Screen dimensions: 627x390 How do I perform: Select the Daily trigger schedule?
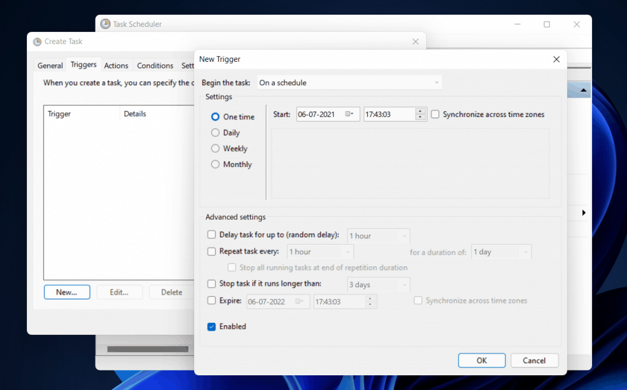(215, 132)
